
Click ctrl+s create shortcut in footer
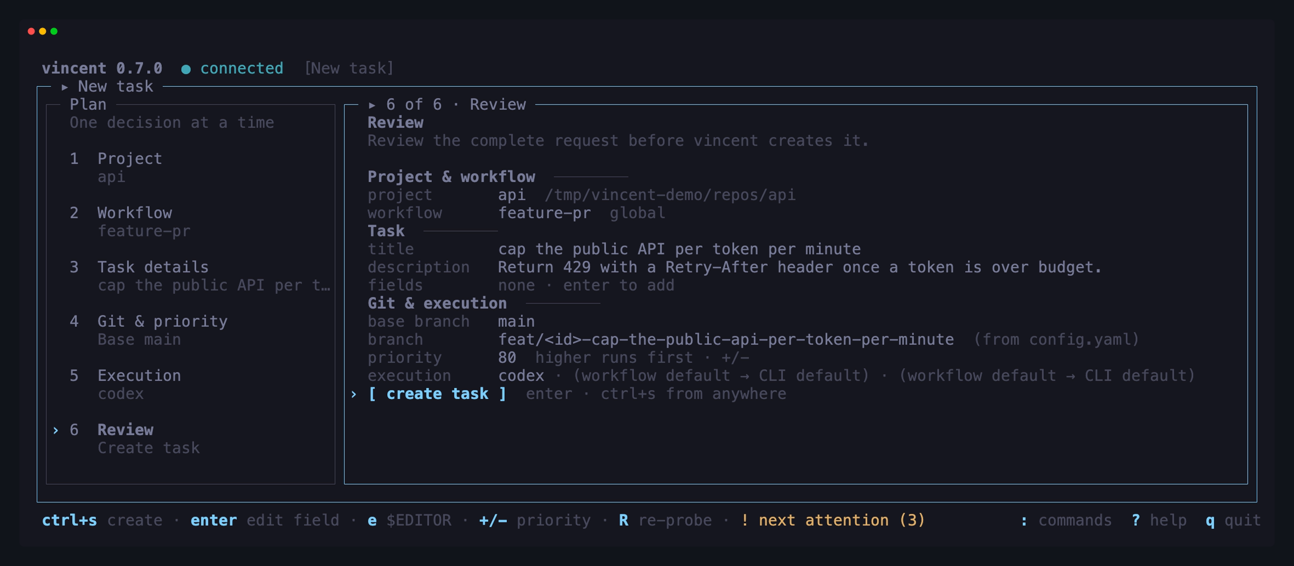102,521
